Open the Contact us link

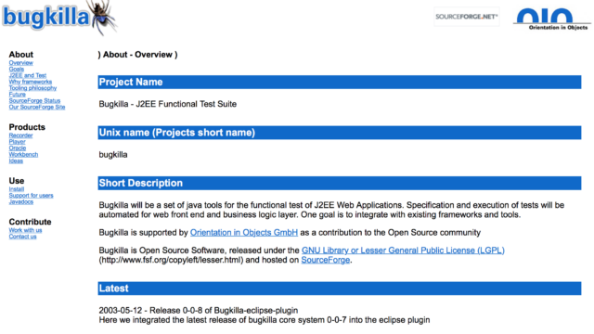[x=22, y=237]
